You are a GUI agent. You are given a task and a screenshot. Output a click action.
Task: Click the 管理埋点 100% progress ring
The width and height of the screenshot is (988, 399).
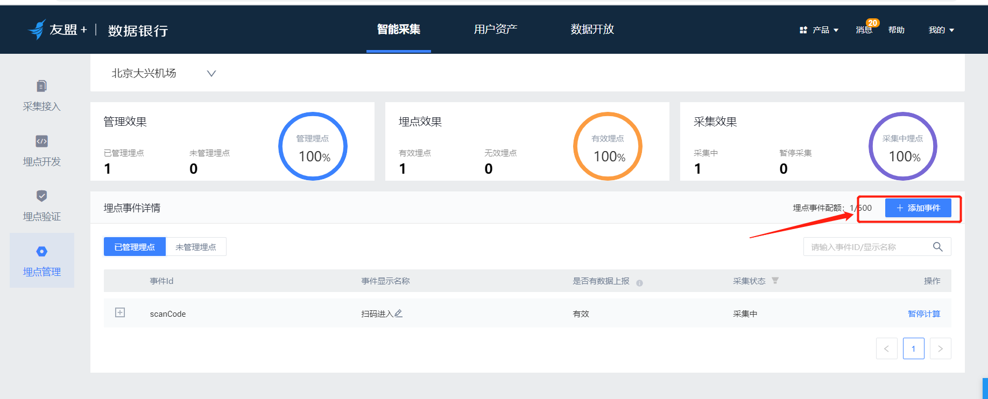tap(313, 146)
